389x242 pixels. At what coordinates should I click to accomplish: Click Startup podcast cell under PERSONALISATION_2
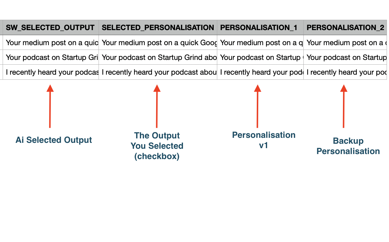(x=345, y=58)
